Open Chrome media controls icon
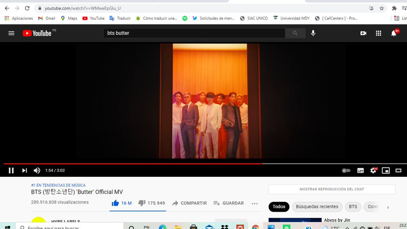The width and height of the screenshot is (407, 229). 404,8
